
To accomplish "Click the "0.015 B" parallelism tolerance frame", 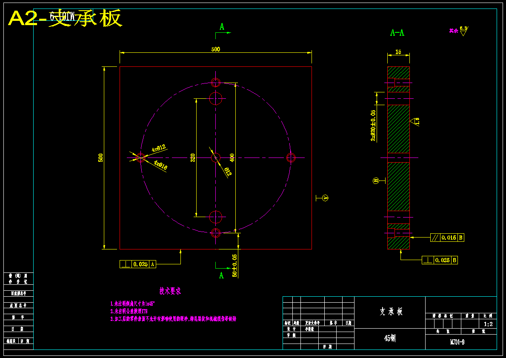I will click(447, 238).
